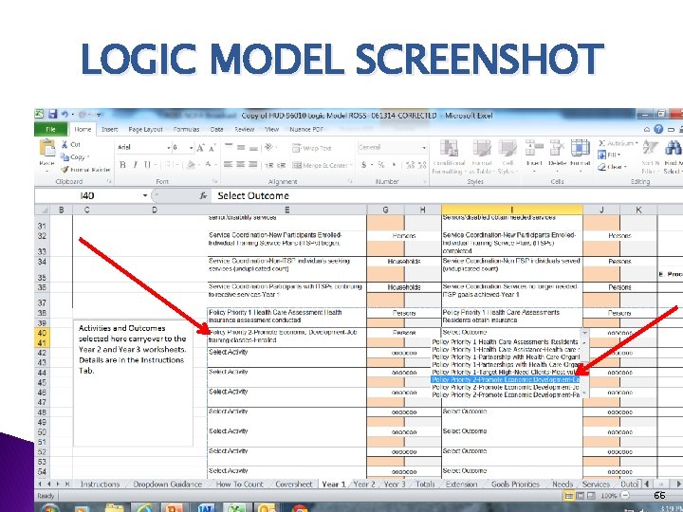Switch to the Data ribbon tab
The image size is (683, 512).
pos(216,129)
